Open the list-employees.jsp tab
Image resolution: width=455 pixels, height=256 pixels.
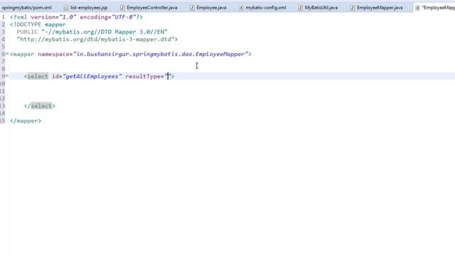[89, 8]
